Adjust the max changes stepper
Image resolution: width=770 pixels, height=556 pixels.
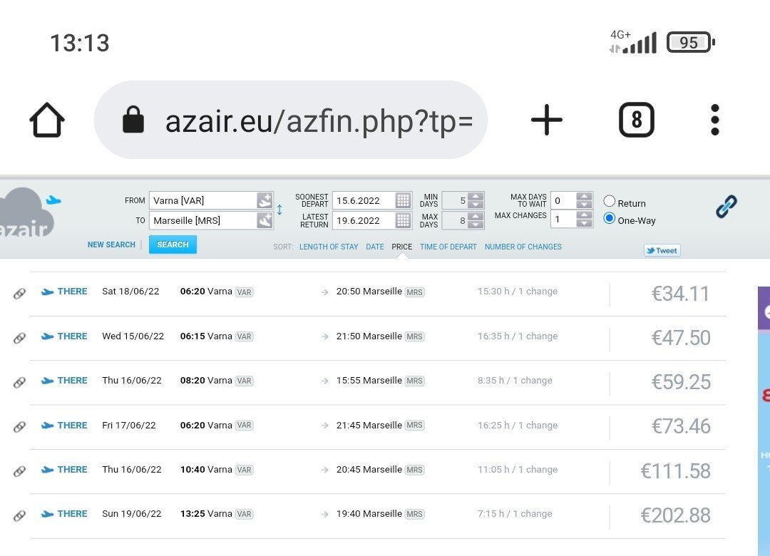click(584, 219)
